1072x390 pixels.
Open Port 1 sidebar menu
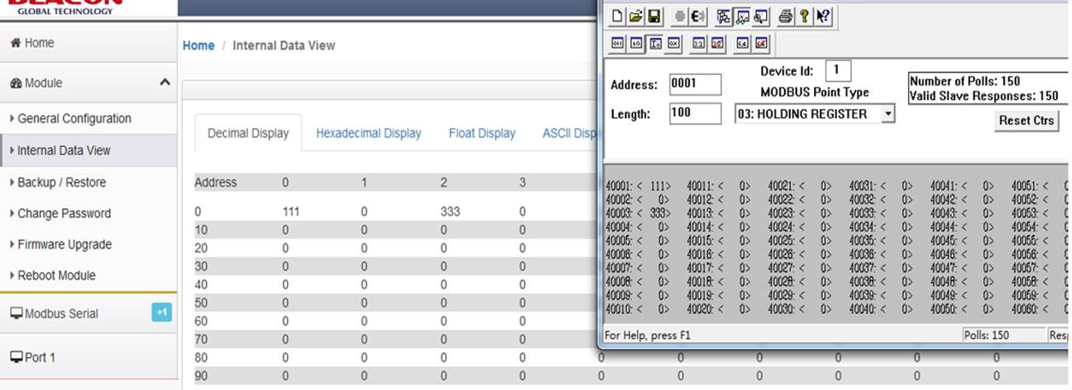tap(89, 357)
